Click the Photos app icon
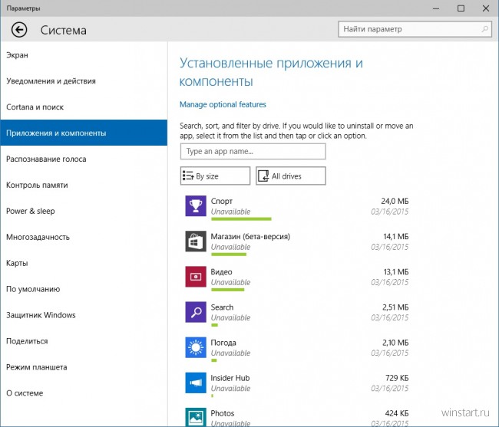The image size is (499, 427). [196, 417]
